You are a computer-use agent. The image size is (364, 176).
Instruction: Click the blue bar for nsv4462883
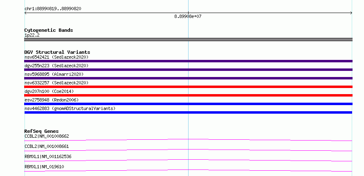188,112
